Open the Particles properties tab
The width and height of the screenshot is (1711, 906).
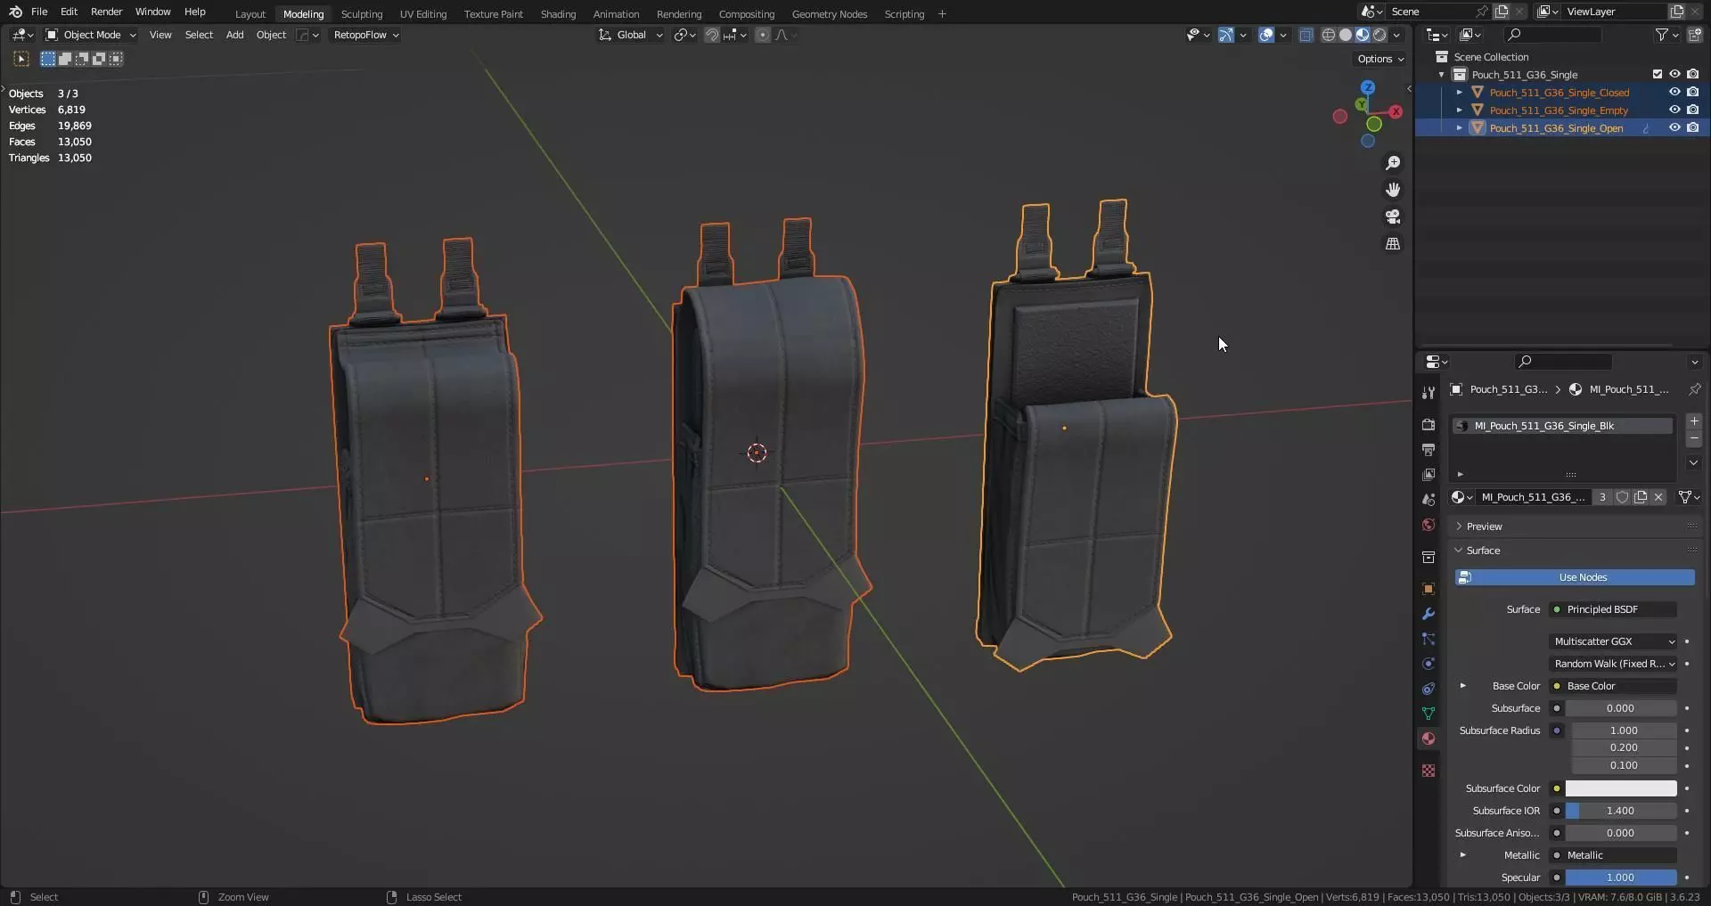(1429, 639)
